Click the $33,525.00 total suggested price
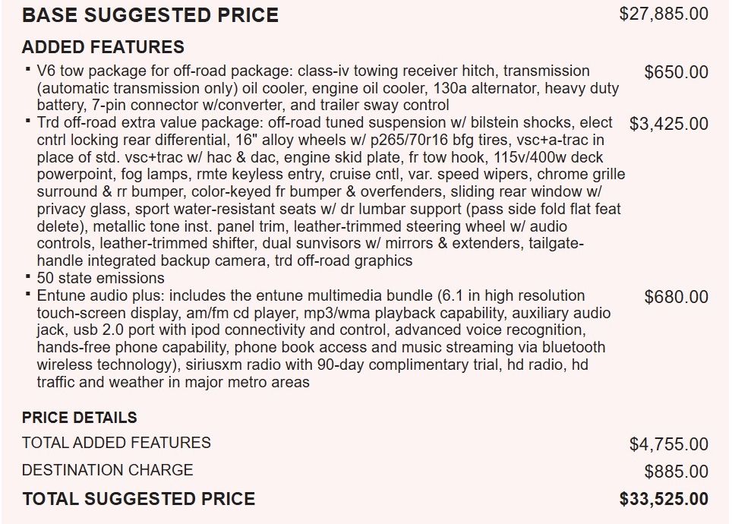 (x=664, y=499)
